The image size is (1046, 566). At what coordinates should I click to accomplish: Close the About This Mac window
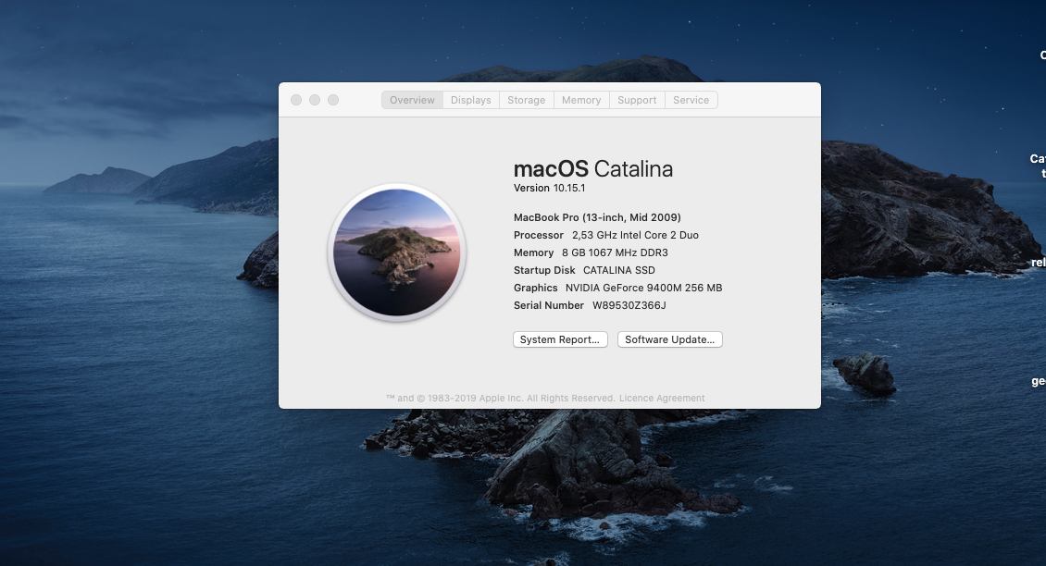(x=296, y=100)
